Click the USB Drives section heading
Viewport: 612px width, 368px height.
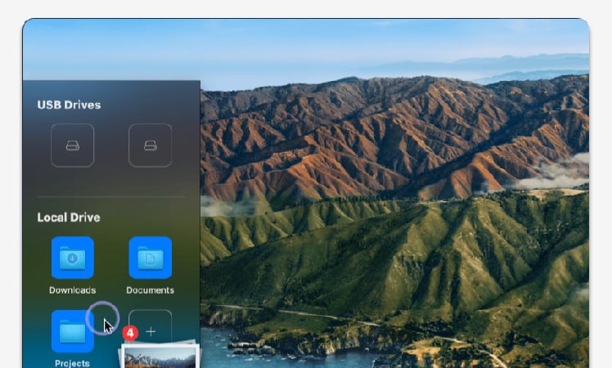click(x=69, y=105)
